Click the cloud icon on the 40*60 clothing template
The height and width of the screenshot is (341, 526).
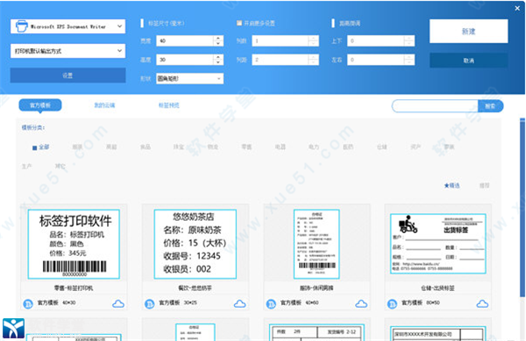click(361, 304)
